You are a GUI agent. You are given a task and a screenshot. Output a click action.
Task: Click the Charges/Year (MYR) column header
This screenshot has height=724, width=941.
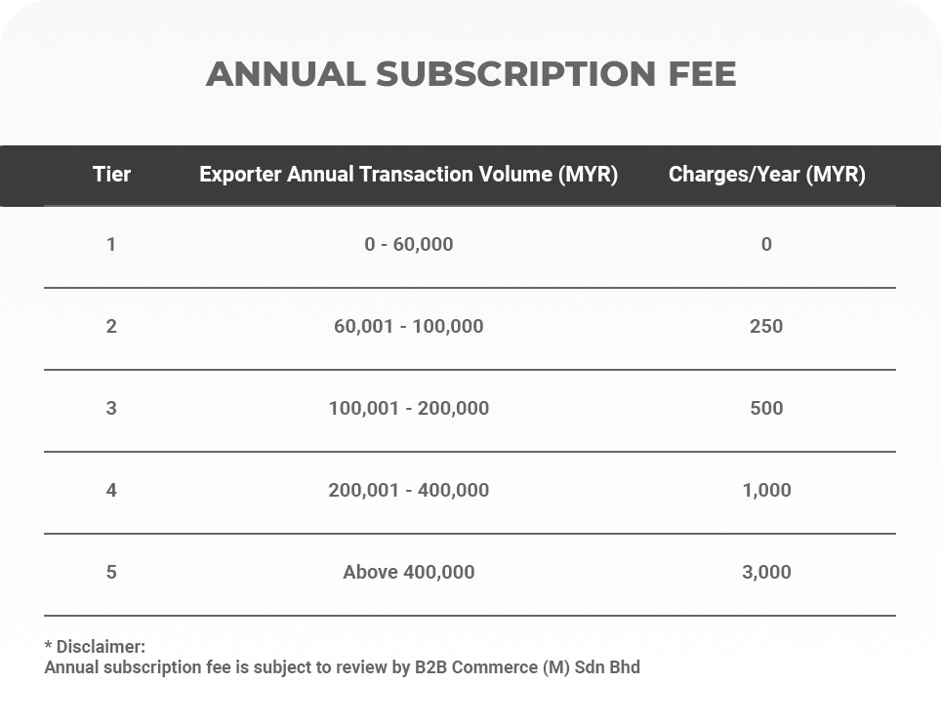tap(766, 175)
